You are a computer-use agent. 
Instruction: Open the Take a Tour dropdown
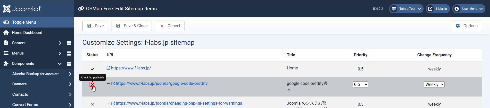406,9
